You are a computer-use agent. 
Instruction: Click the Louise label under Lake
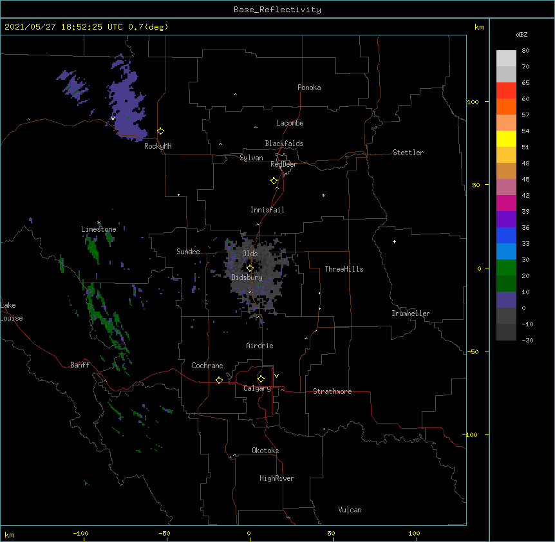point(12,318)
